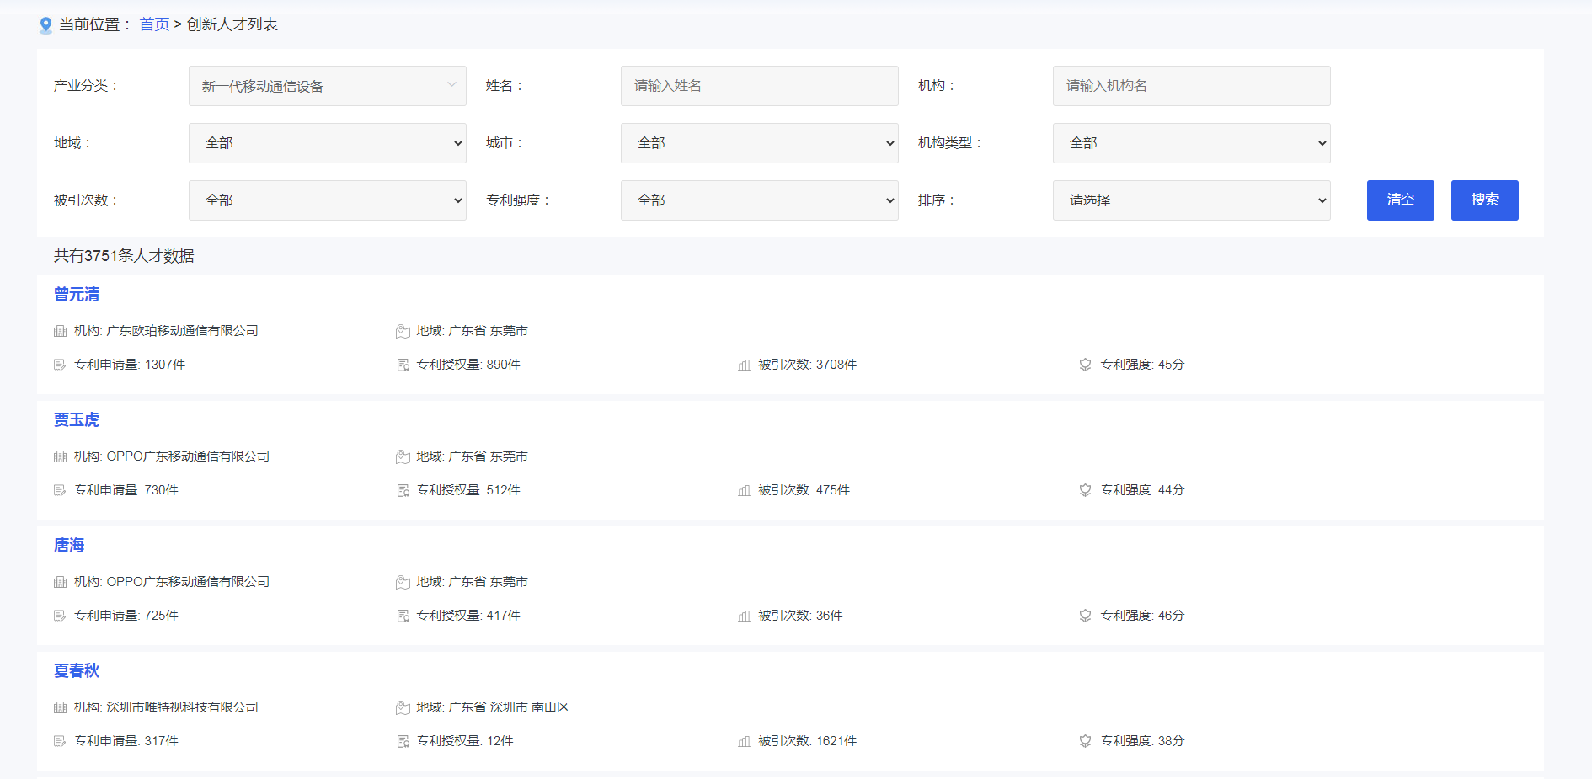The image size is (1592, 779).
Task: Open the 被引次数 filter dropdown
Action: point(328,200)
